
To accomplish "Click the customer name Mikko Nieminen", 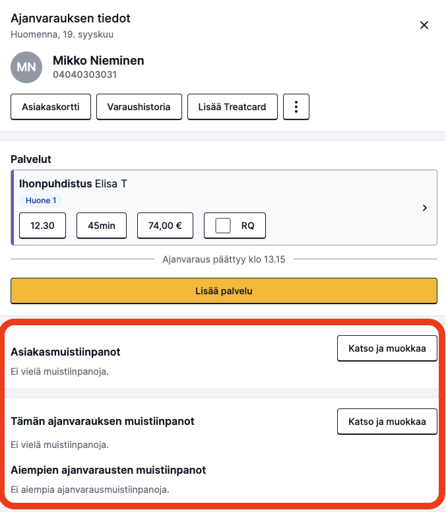I will click(98, 61).
